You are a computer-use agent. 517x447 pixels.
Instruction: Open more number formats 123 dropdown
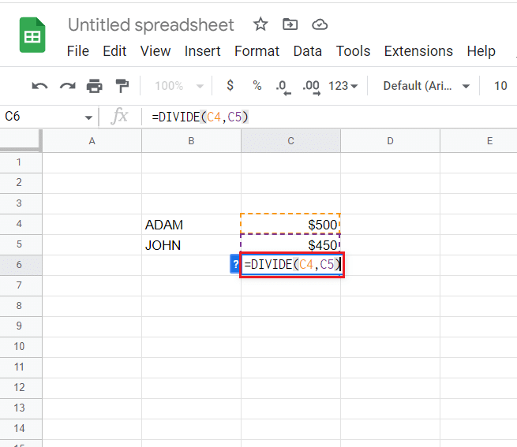point(343,86)
